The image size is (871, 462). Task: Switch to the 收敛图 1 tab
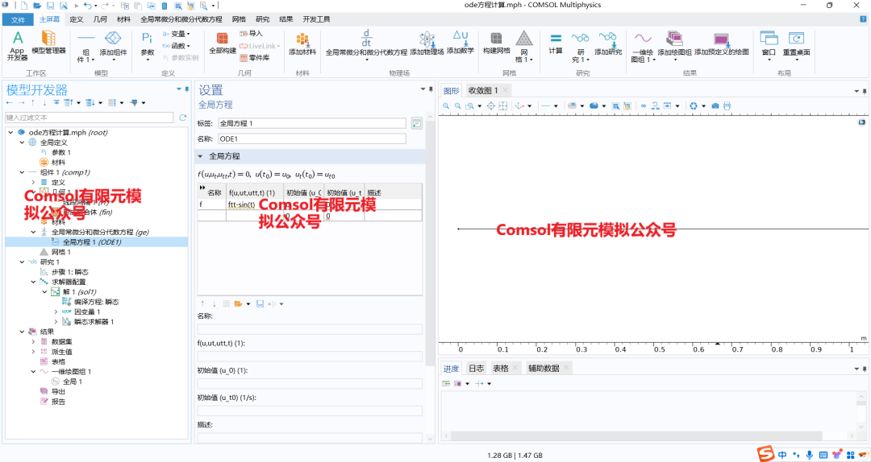click(483, 90)
